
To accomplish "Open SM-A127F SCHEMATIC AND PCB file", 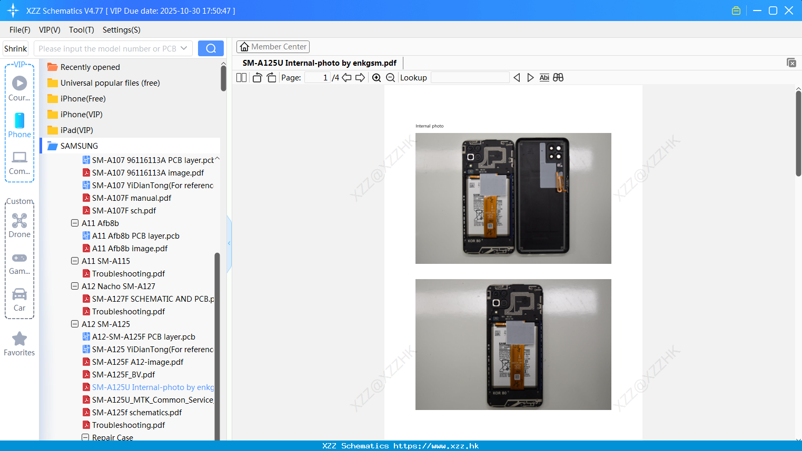I will pyautogui.click(x=153, y=299).
